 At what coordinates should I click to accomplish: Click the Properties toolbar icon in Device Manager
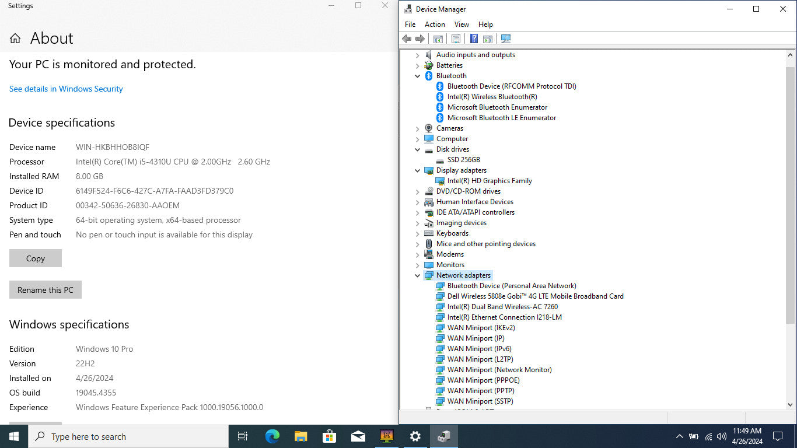click(x=456, y=38)
